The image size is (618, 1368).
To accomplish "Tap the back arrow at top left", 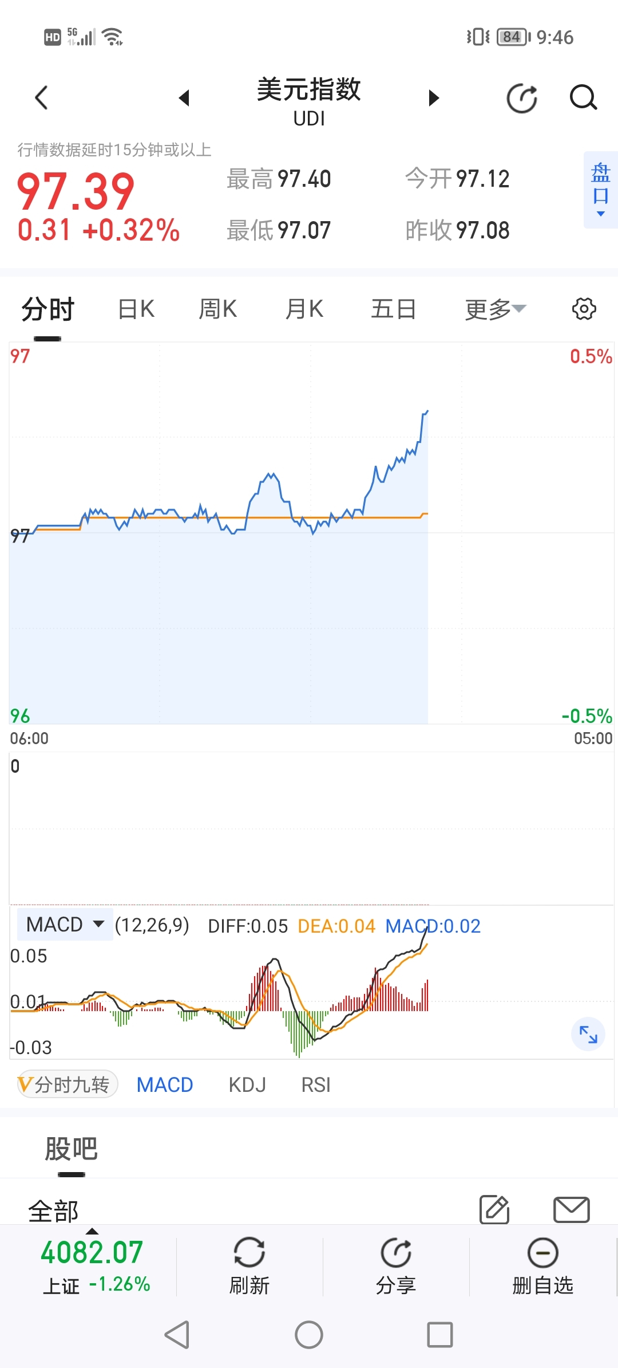I will click(x=41, y=98).
